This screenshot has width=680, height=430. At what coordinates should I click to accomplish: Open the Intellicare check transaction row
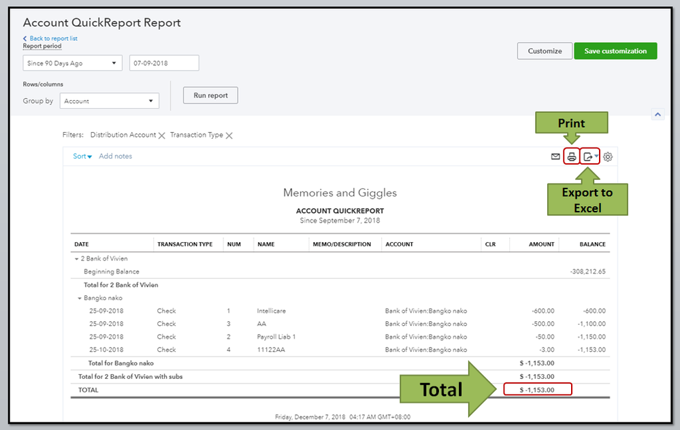tap(272, 311)
